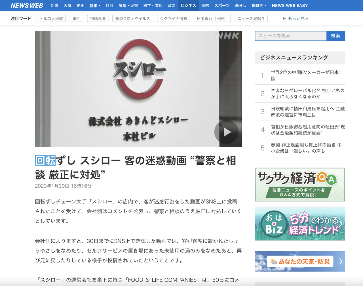Expand the 特集 dropdown menu

point(95,6)
